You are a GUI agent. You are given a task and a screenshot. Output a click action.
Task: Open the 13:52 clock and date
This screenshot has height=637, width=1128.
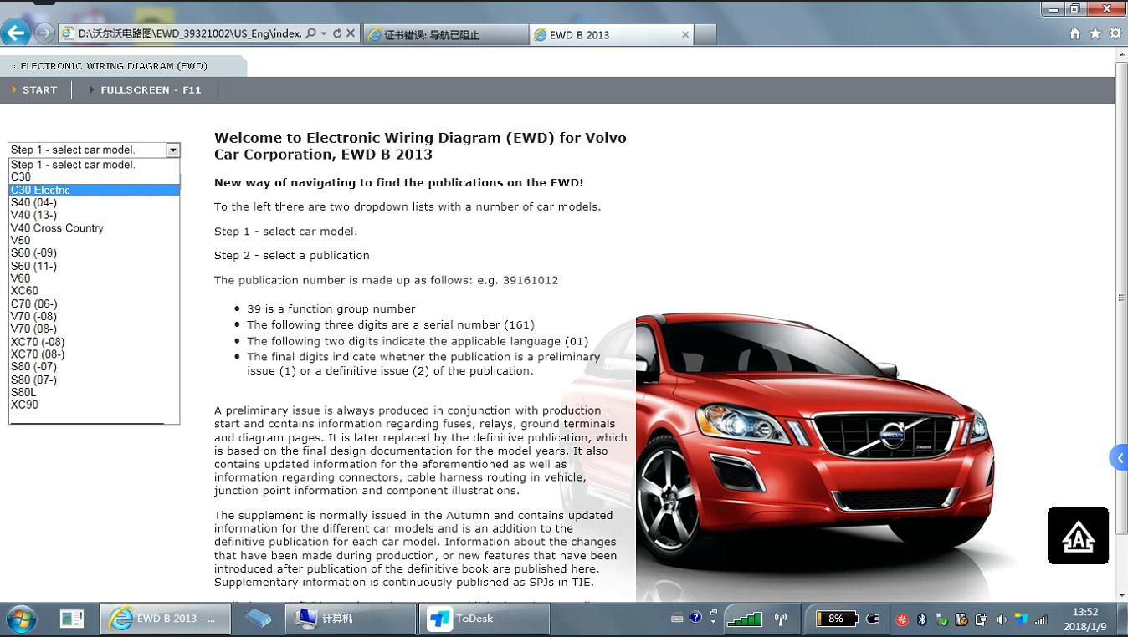1084,619
